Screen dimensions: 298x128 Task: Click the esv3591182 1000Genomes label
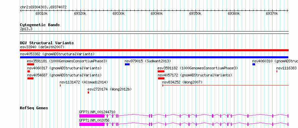coord(198,68)
